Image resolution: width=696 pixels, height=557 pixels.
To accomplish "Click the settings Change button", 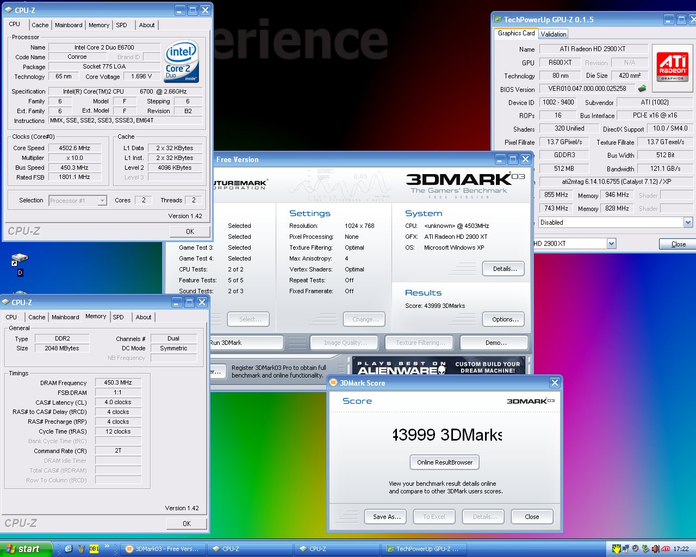I will coord(364,319).
